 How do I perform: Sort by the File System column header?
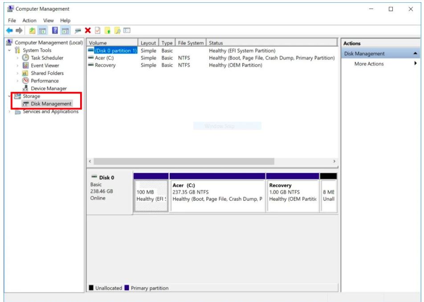[x=191, y=43]
